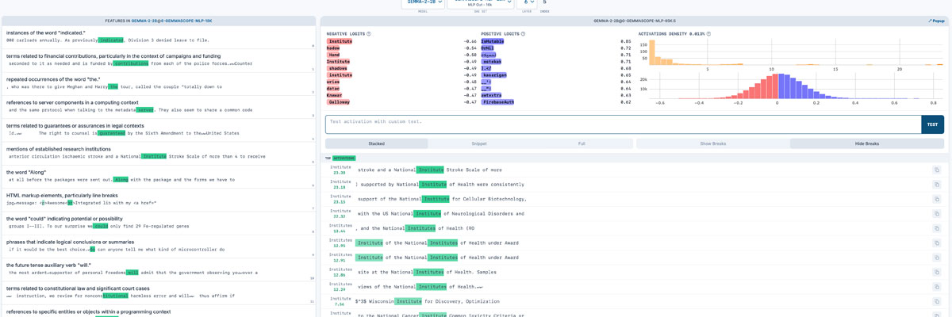Open feature: future tense auxiliary verb "will."

click(x=159, y=269)
